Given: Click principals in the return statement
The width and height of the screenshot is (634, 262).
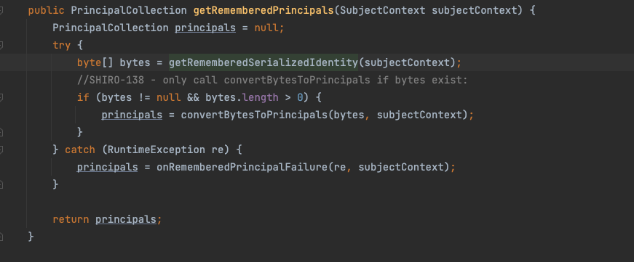Looking at the screenshot, I should [126, 219].
